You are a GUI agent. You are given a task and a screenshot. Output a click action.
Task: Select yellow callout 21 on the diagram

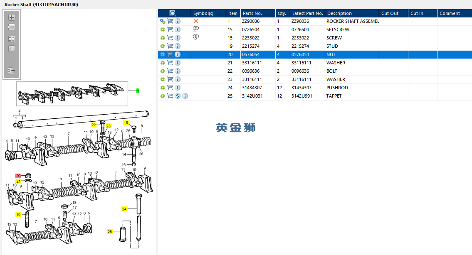coord(18,181)
